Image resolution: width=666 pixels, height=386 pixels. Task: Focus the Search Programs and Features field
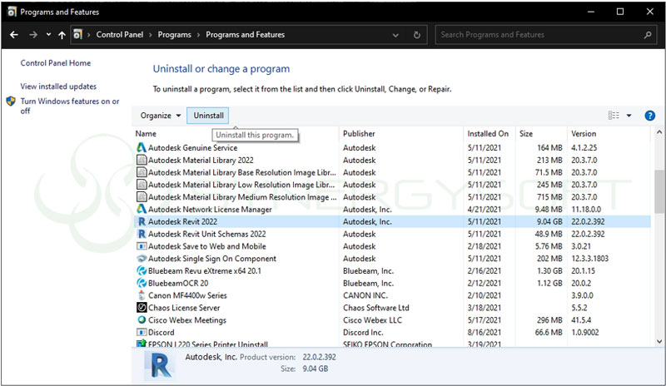[546, 35]
